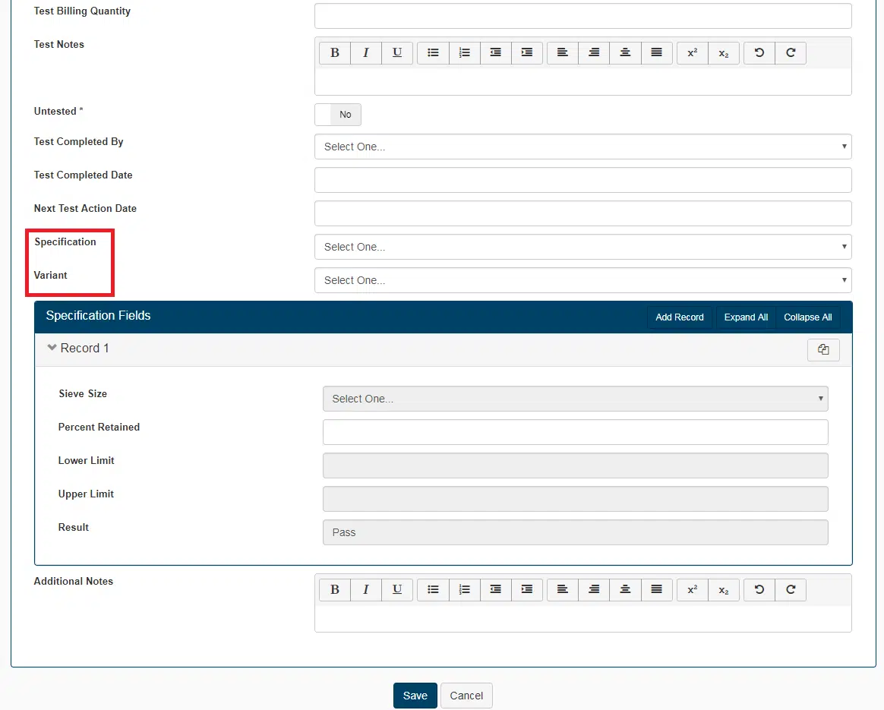Insert bulleted list in Test Notes
The height and width of the screenshot is (710, 884).
[433, 53]
